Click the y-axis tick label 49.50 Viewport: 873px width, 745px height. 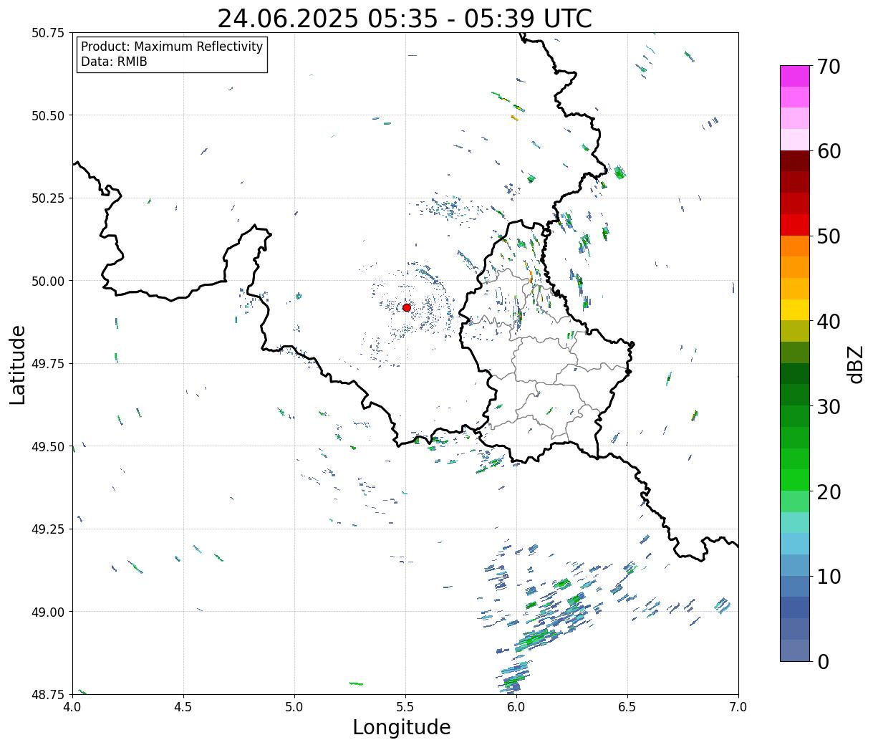coord(48,446)
